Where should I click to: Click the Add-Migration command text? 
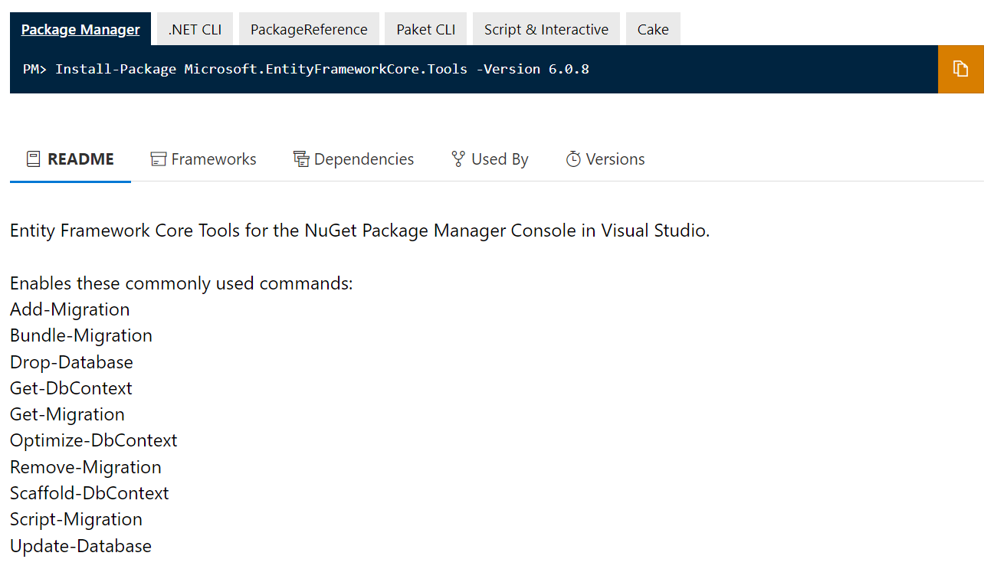point(70,309)
